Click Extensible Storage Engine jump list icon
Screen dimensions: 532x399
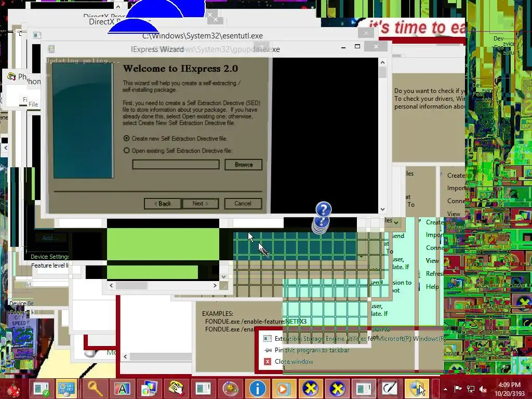click(x=268, y=339)
